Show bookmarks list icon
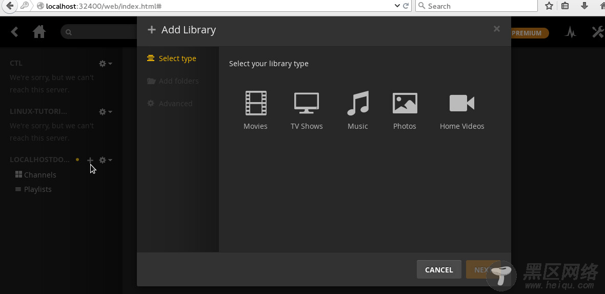Screen dimensions: 605x294 [565, 6]
